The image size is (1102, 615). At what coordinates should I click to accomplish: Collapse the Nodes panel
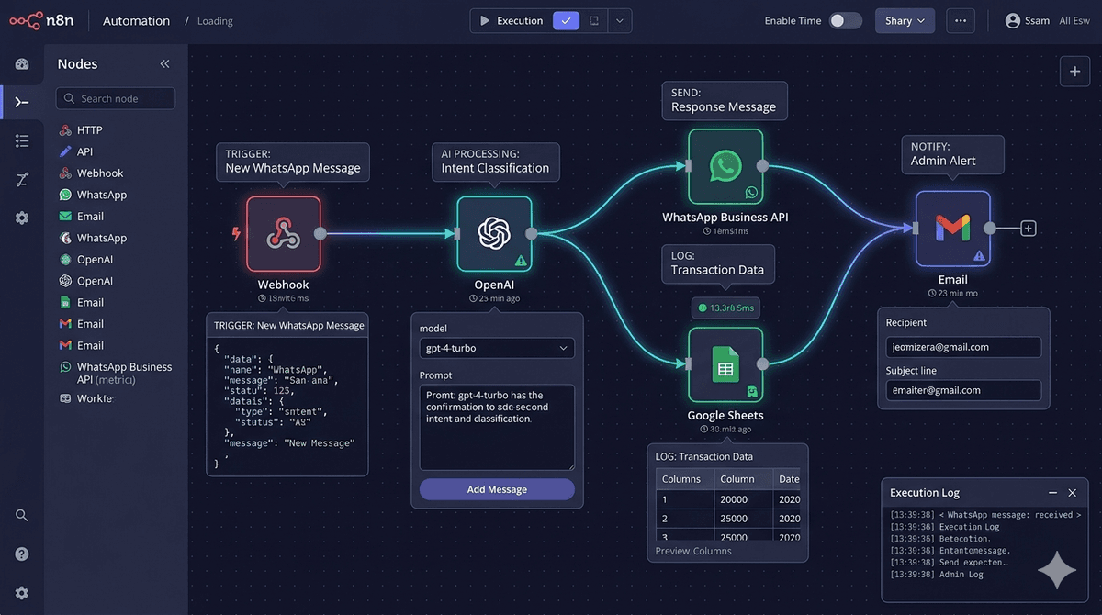(165, 64)
